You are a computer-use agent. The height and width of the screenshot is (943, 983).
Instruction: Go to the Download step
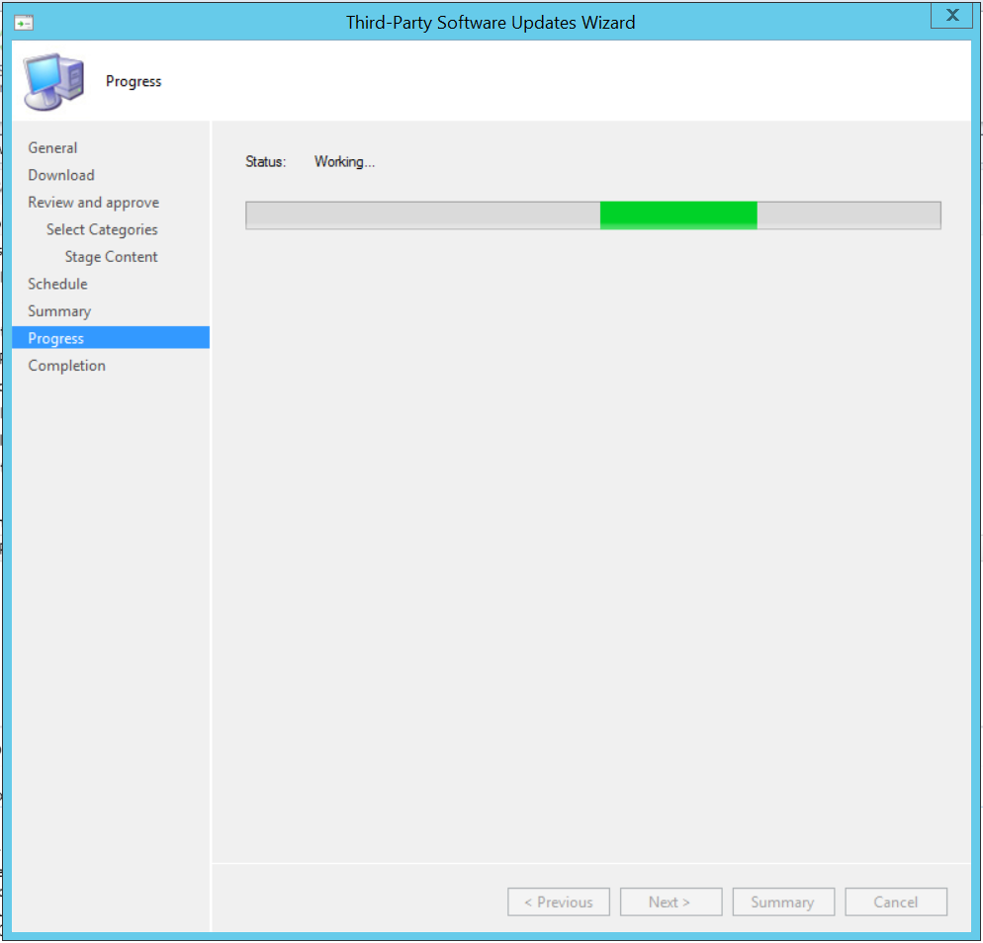[x=61, y=175]
